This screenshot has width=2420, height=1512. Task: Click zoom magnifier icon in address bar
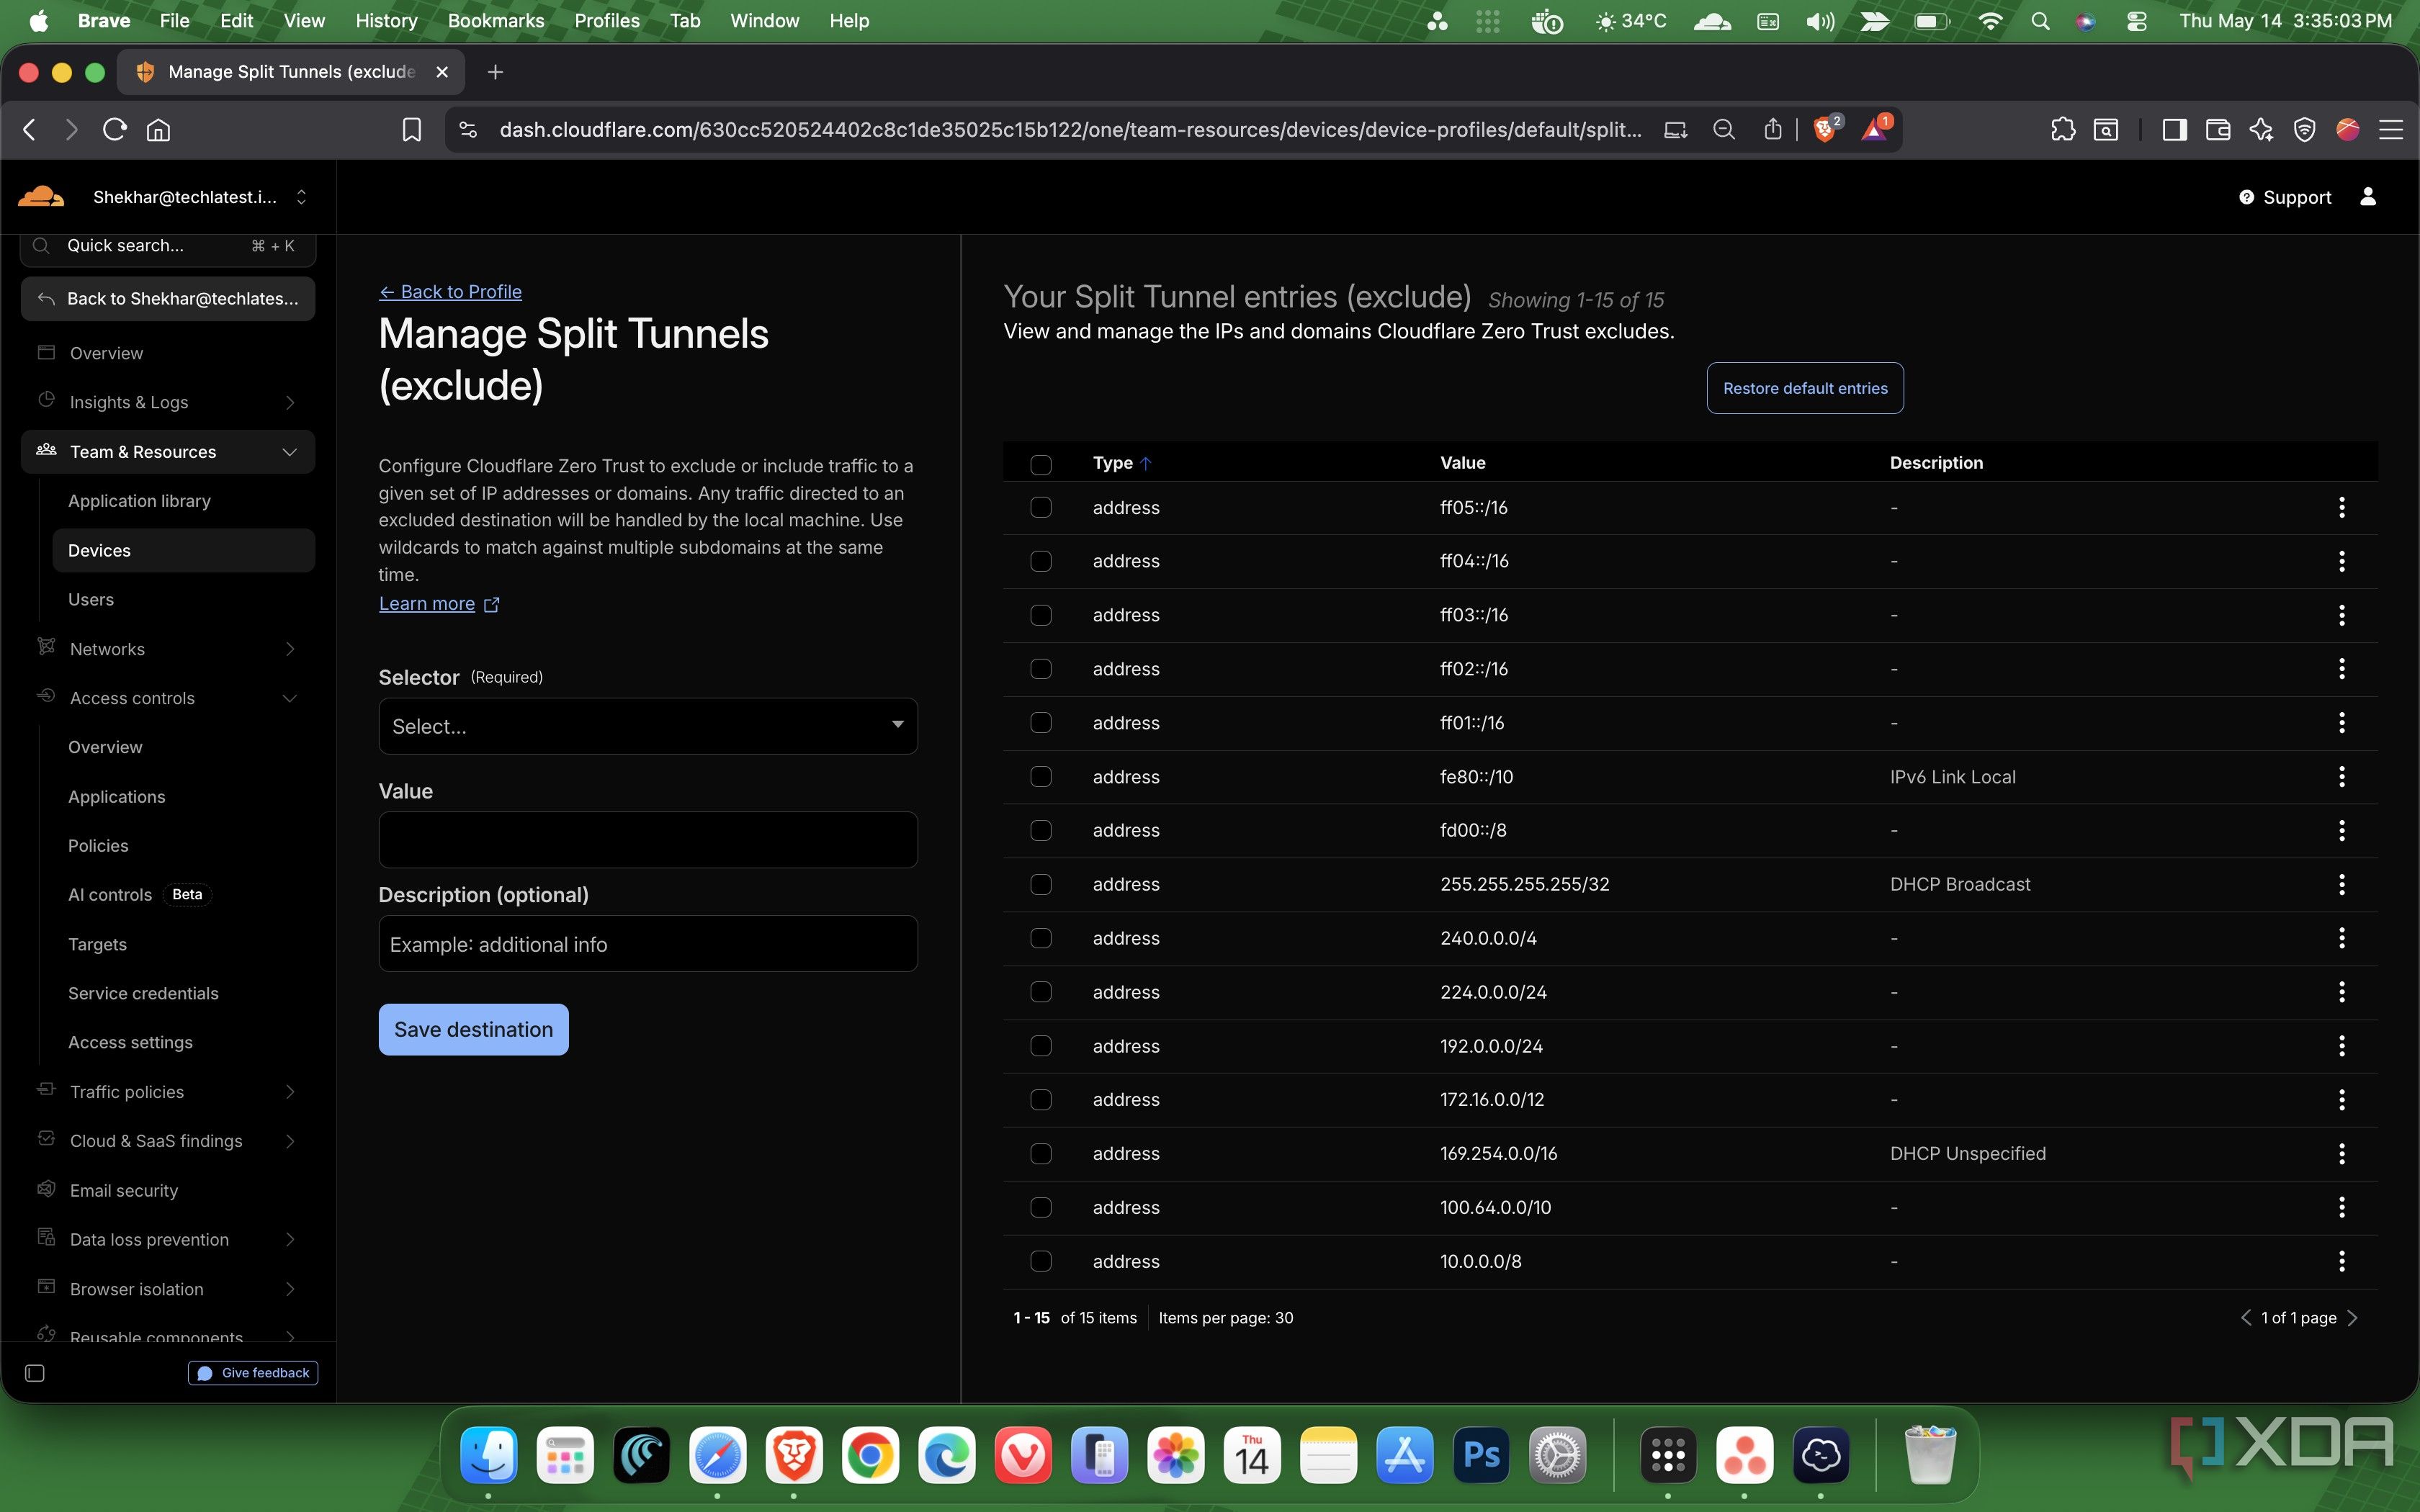click(1723, 130)
